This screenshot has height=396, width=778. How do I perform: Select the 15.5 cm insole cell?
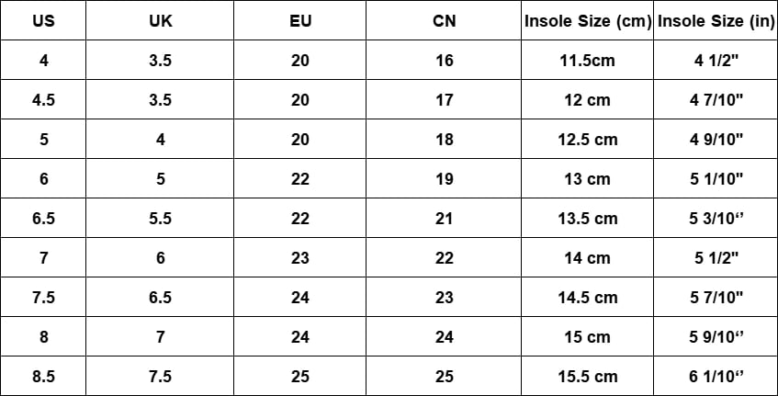[x=587, y=377]
